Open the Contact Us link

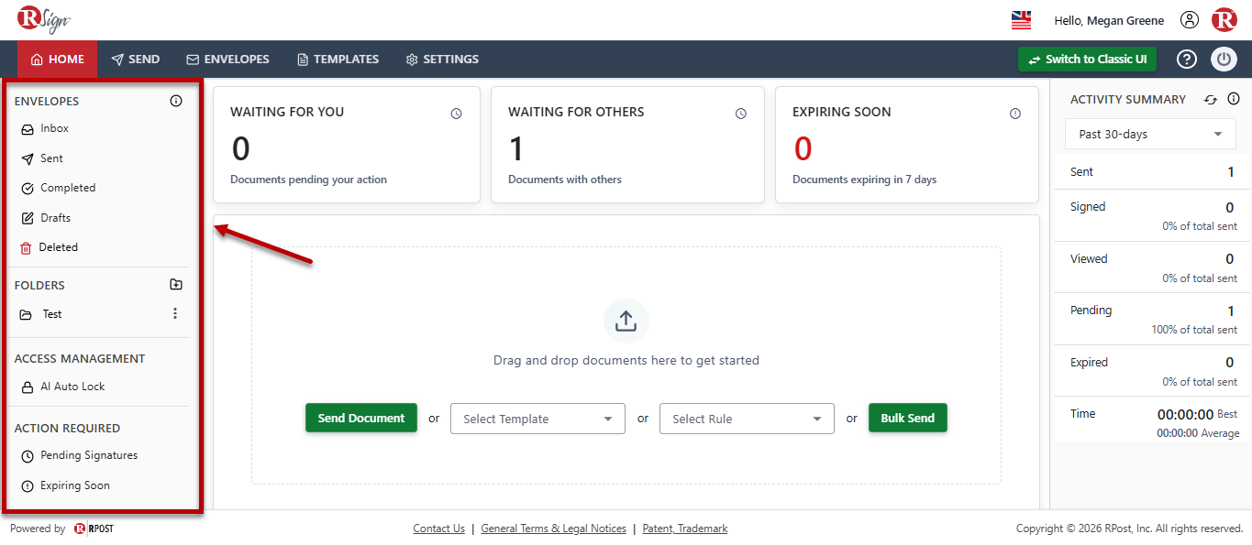(x=438, y=529)
